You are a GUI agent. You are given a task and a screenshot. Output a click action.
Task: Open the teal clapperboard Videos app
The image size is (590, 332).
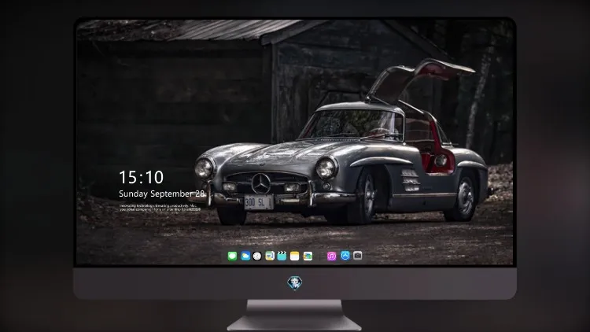click(x=282, y=256)
